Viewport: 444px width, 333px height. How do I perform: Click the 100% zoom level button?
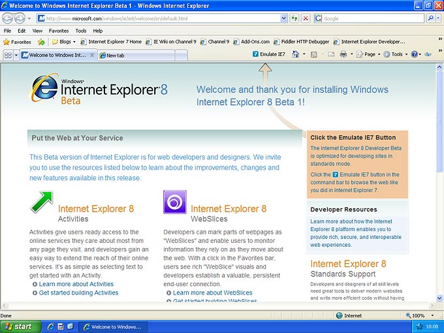tap(415, 315)
